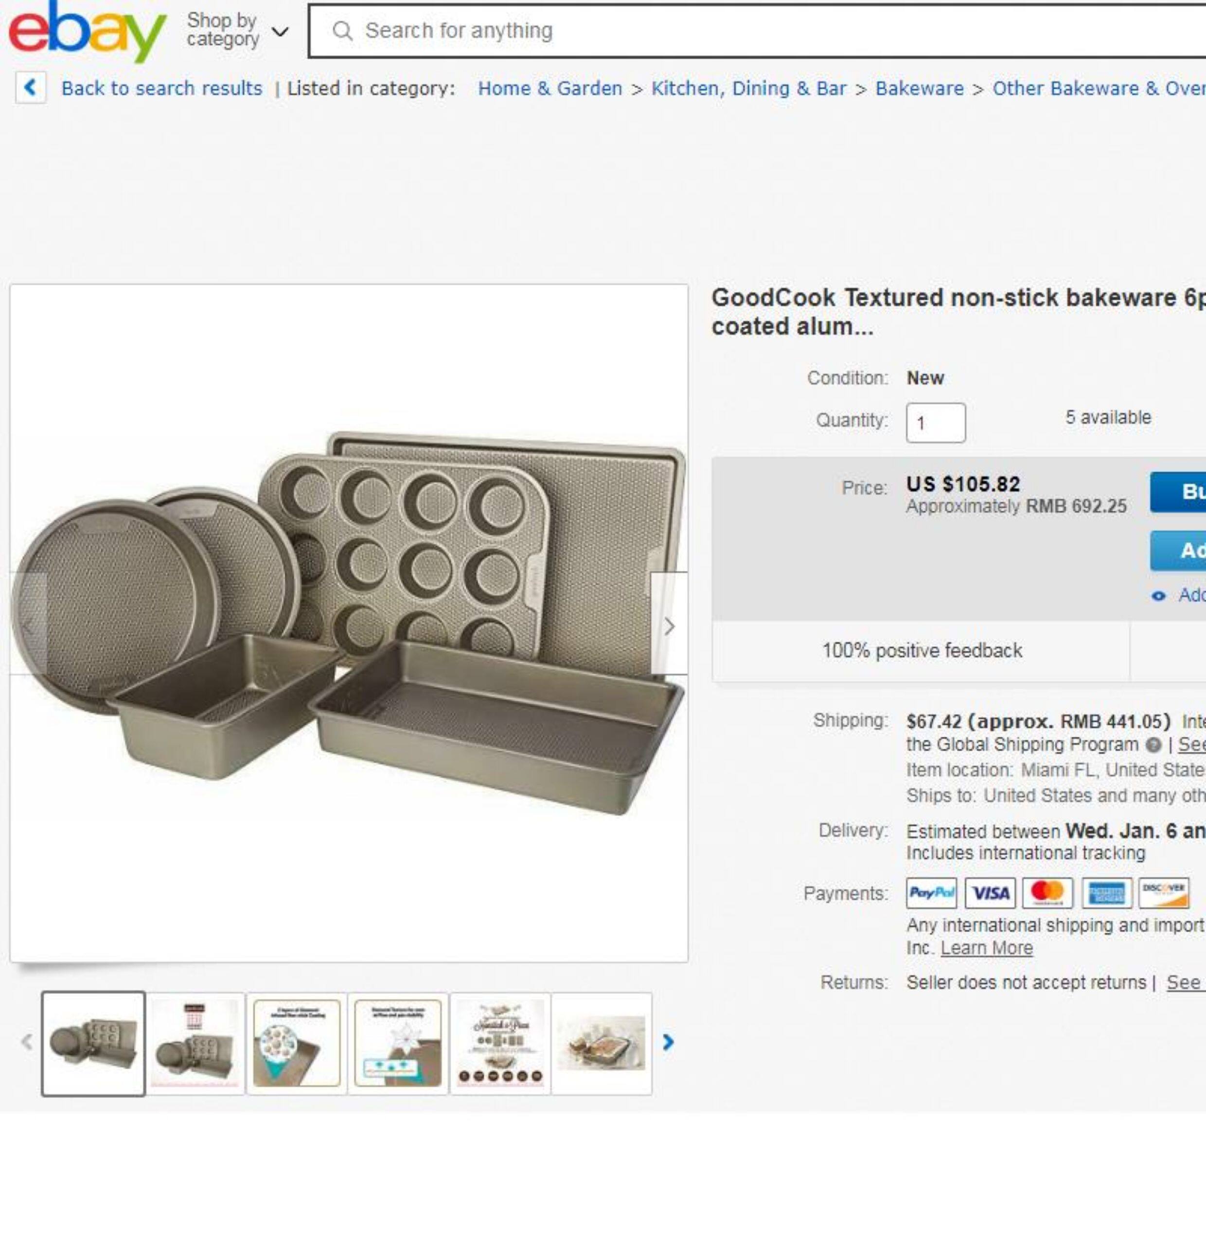Click the Add to cart button
Viewport: 1206px width, 1239px height.
[1178, 550]
